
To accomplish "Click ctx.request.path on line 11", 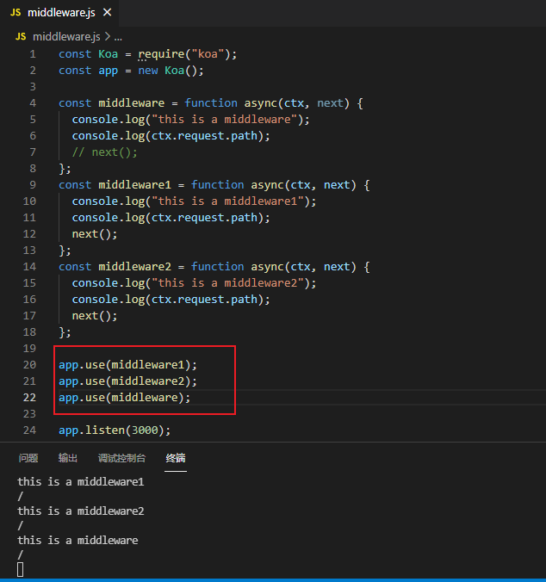I will 204,218.
